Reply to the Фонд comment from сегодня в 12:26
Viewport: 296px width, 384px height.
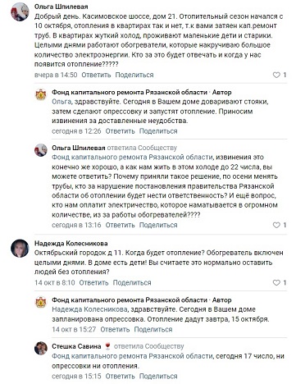[120, 131]
